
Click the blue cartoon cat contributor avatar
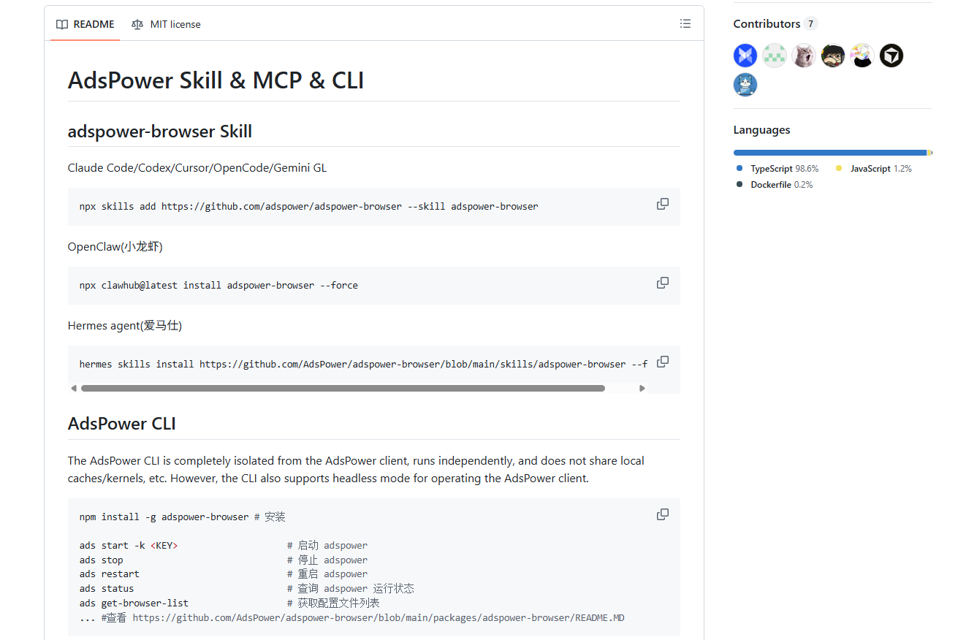[x=745, y=85]
